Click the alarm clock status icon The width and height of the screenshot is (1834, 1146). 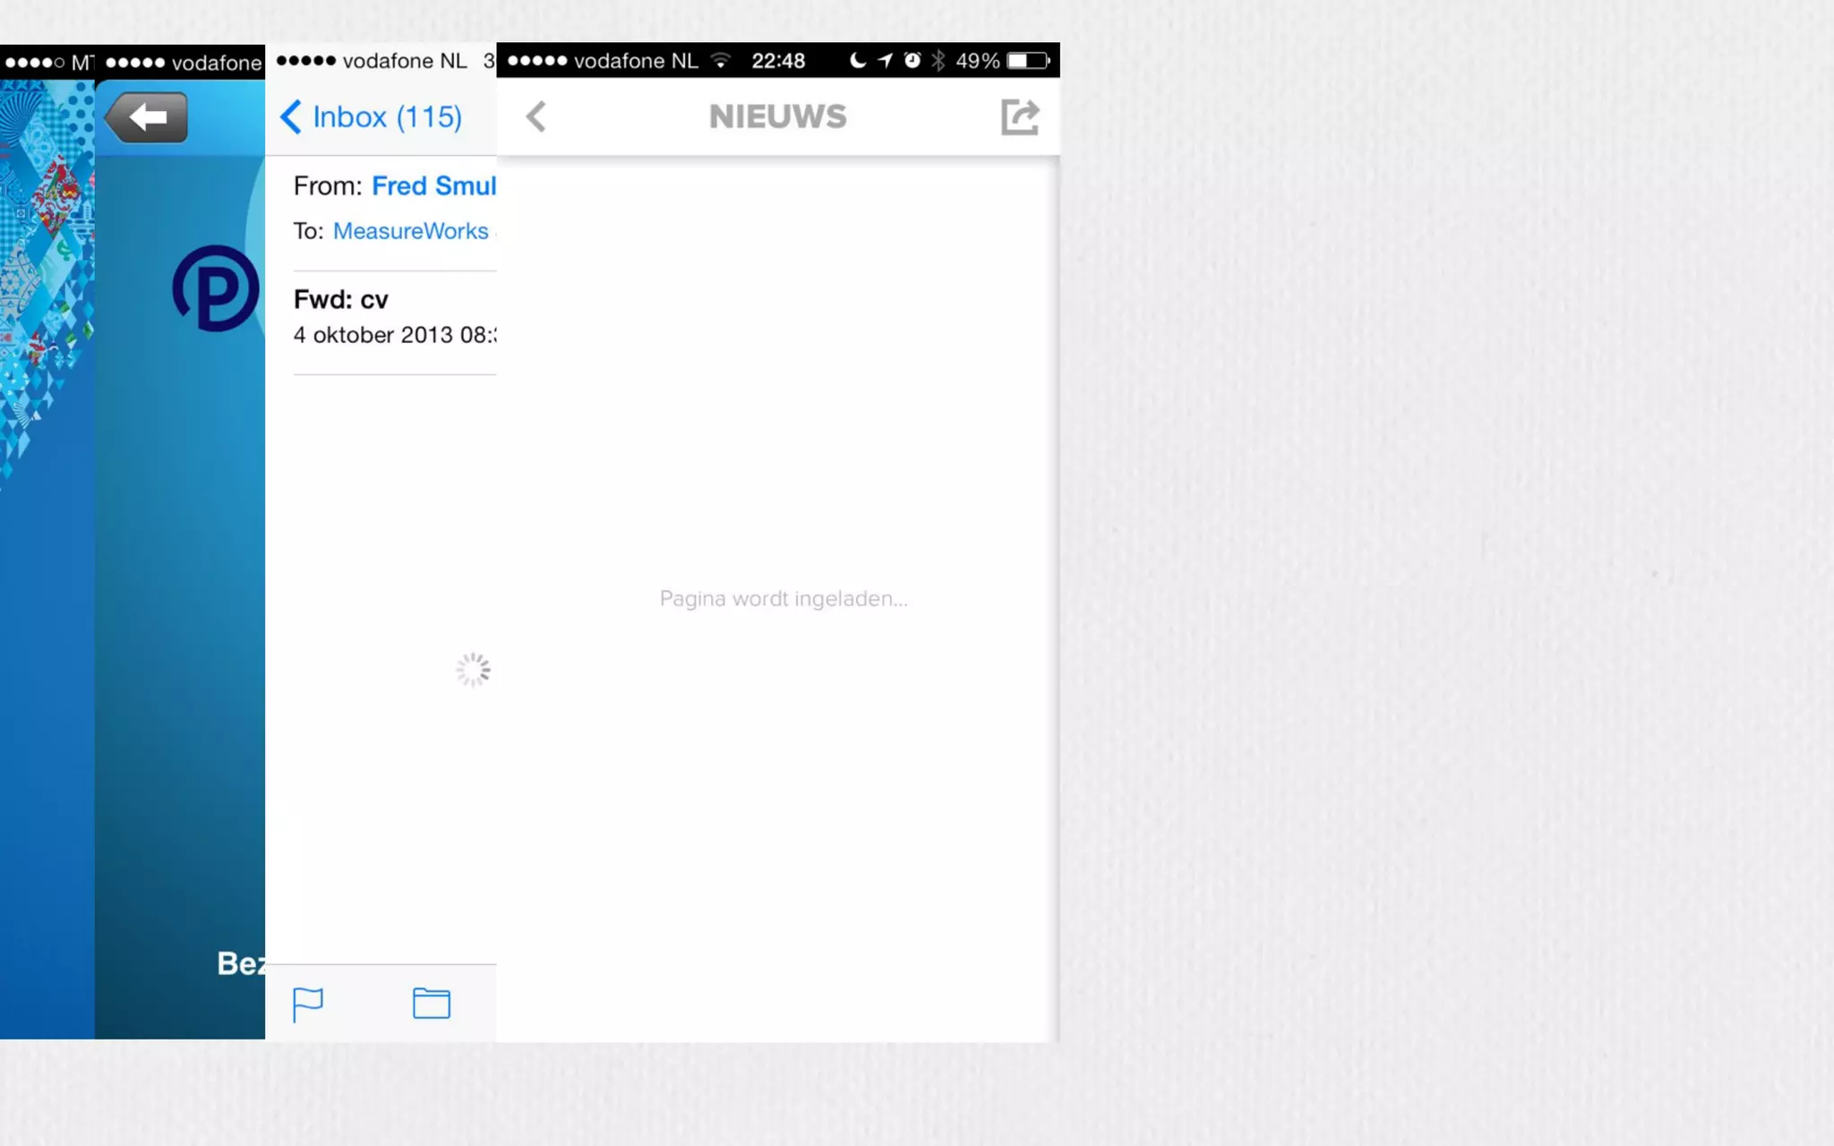click(912, 61)
